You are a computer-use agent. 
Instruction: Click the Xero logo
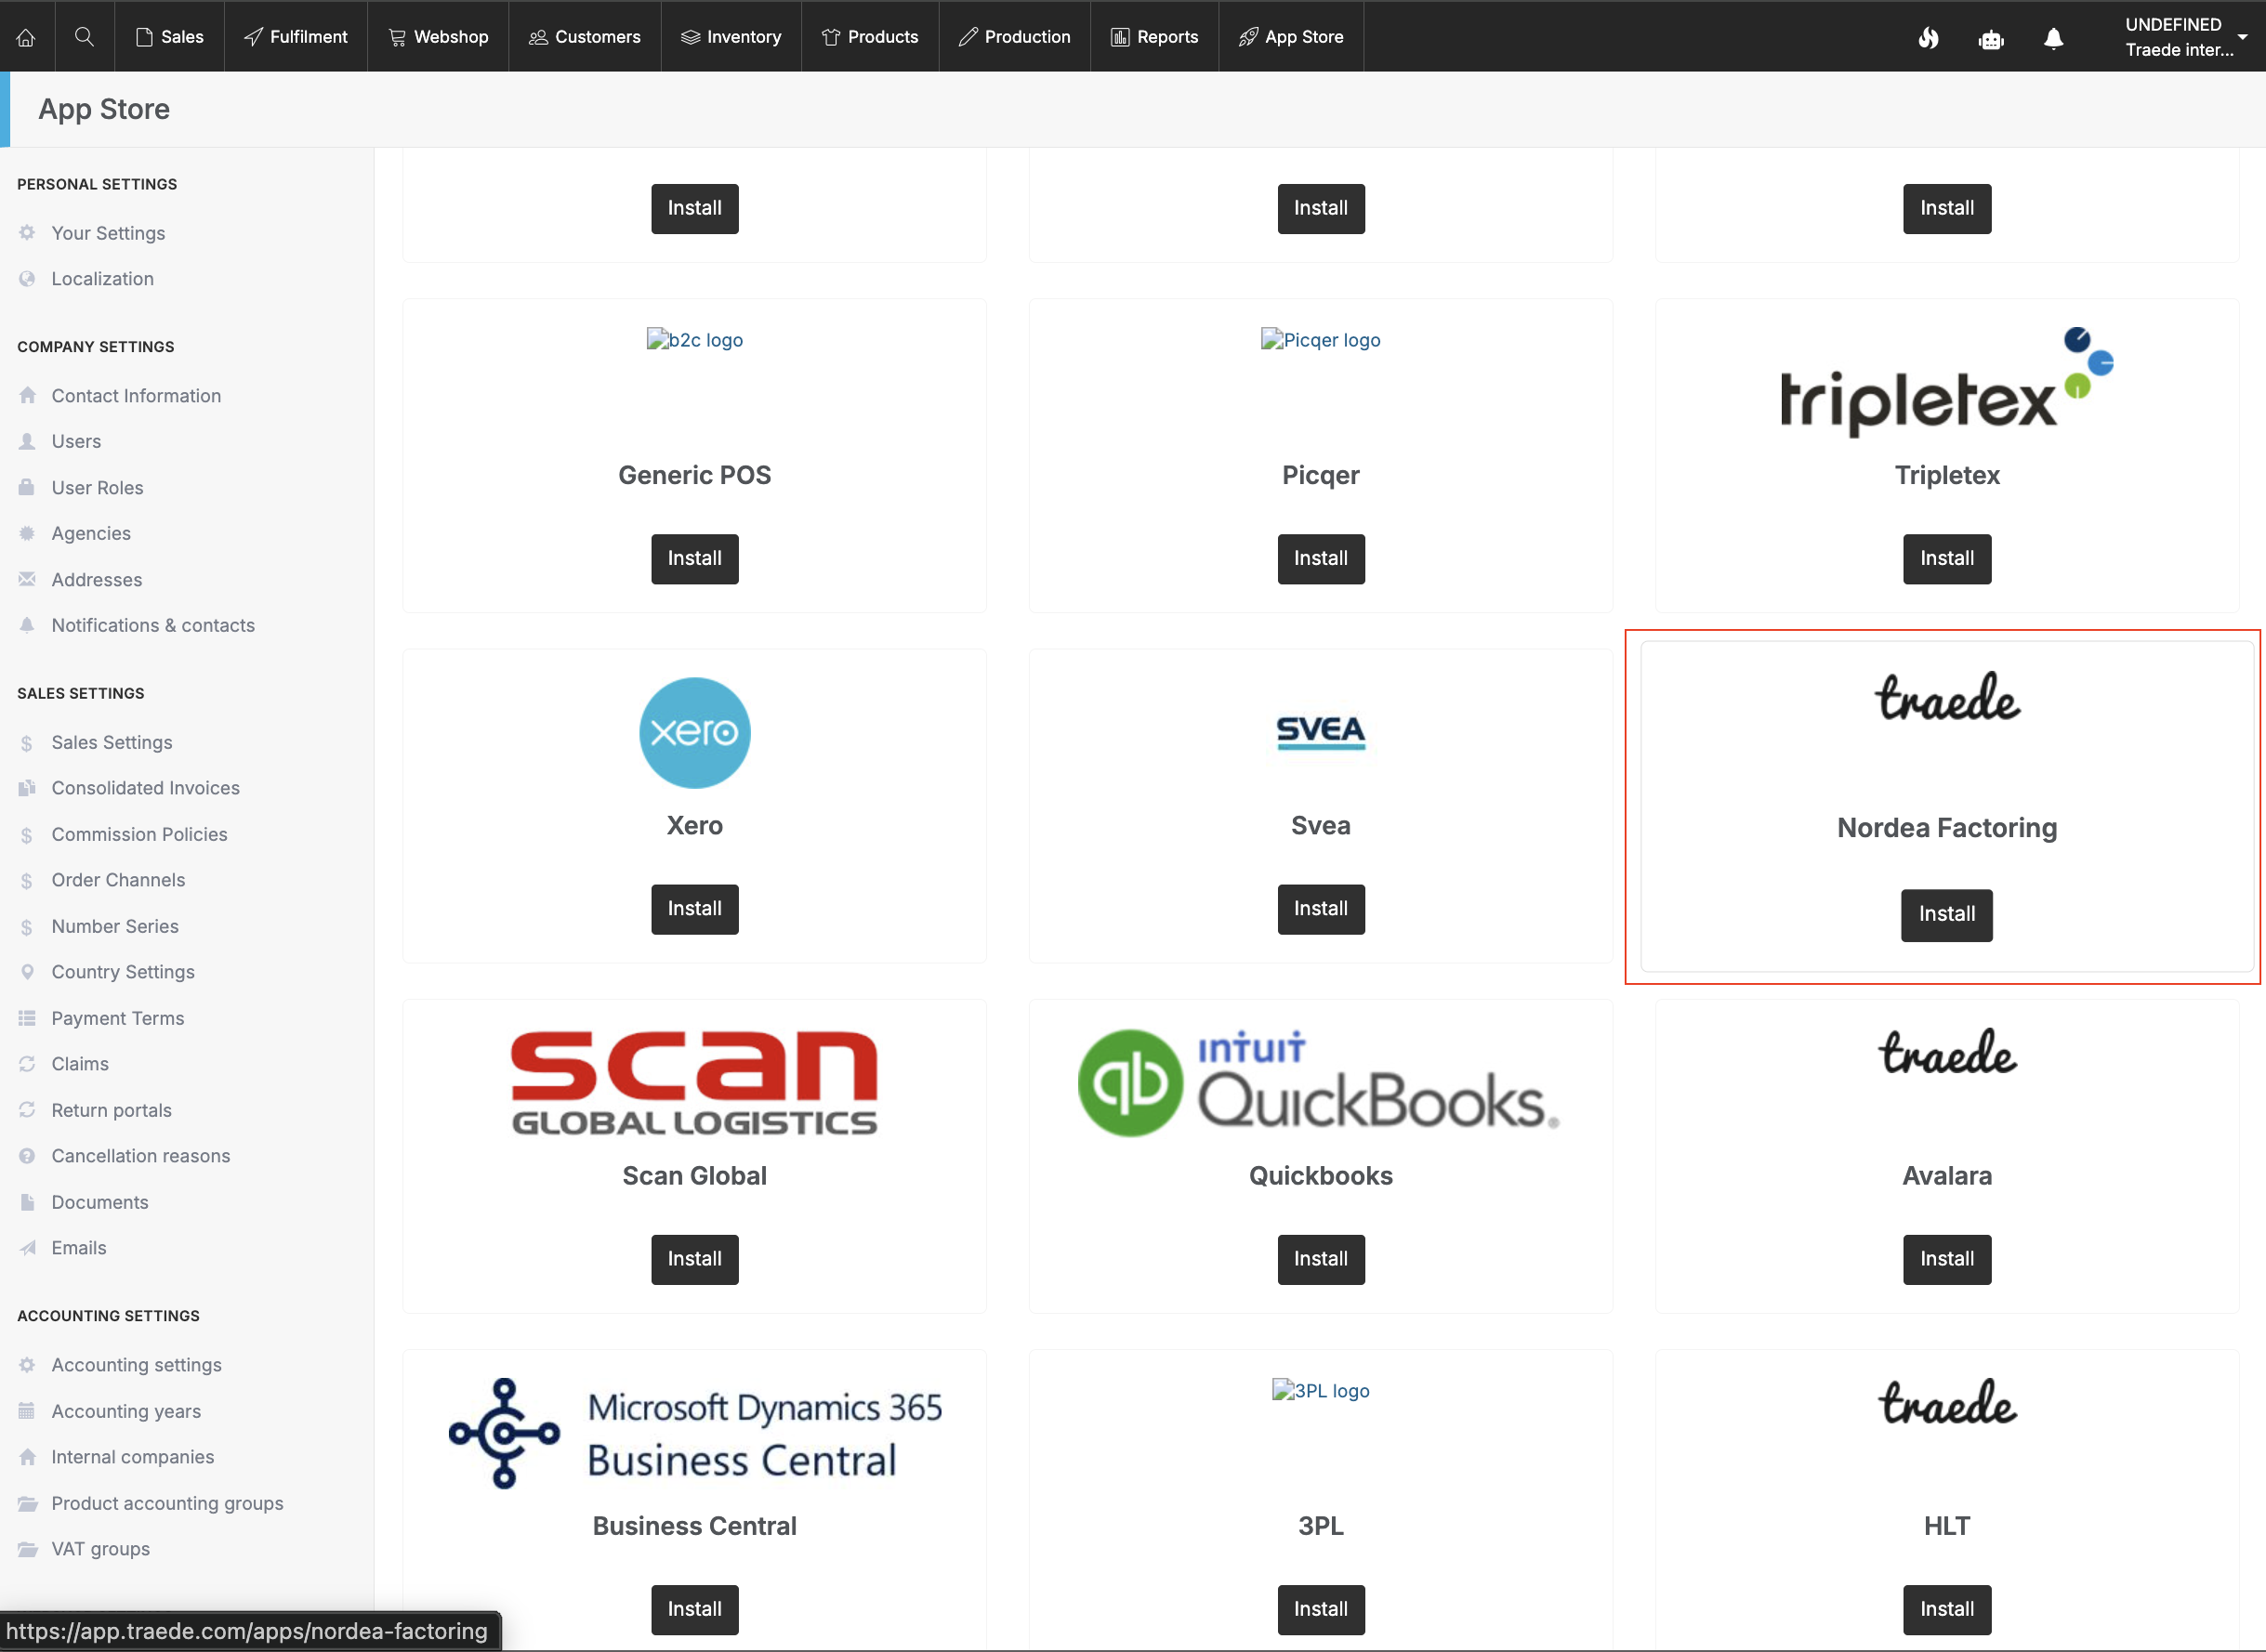point(694,732)
